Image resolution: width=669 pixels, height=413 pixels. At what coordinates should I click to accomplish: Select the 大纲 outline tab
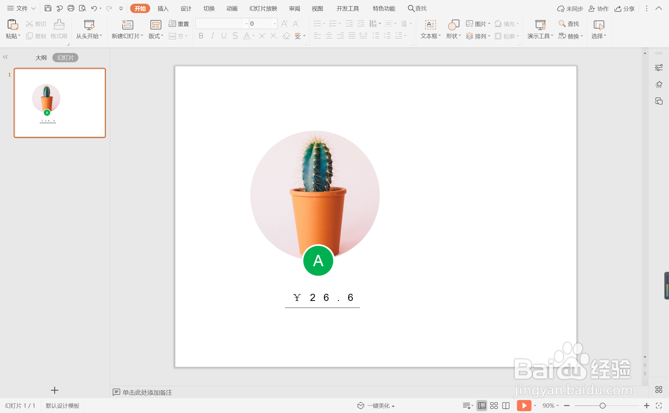(x=41, y=57)
